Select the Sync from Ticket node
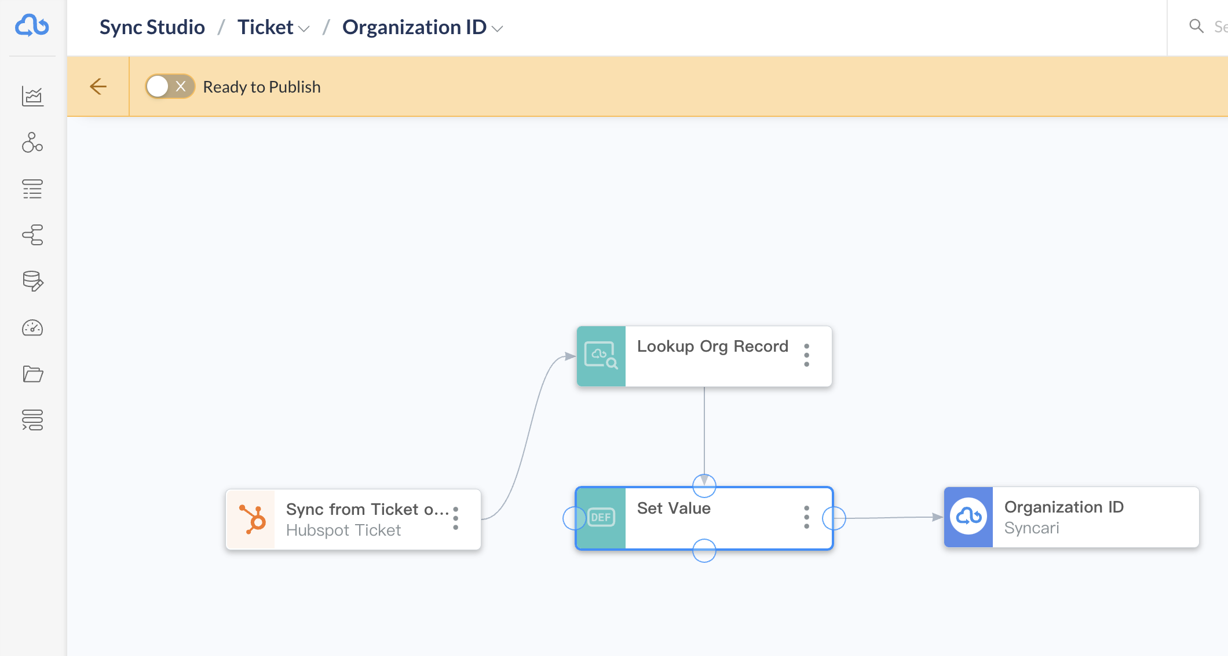The height and width of the screenshot is (656, 1228). coord(353,519)
